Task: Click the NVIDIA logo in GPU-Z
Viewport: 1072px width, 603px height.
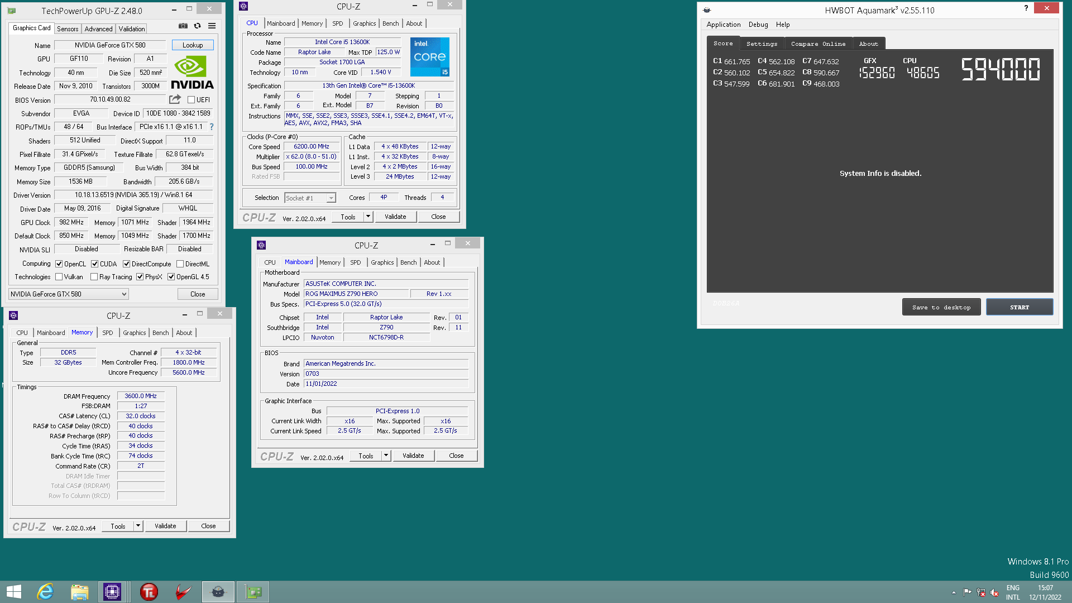Action: pos(192,73)
